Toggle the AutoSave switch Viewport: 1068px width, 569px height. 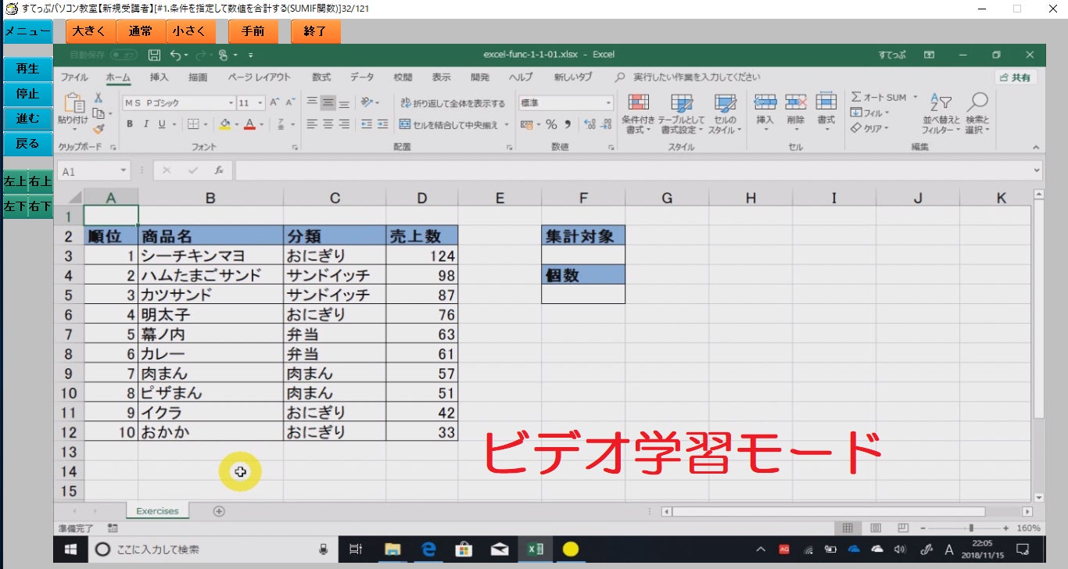click(x=124, y=55)
